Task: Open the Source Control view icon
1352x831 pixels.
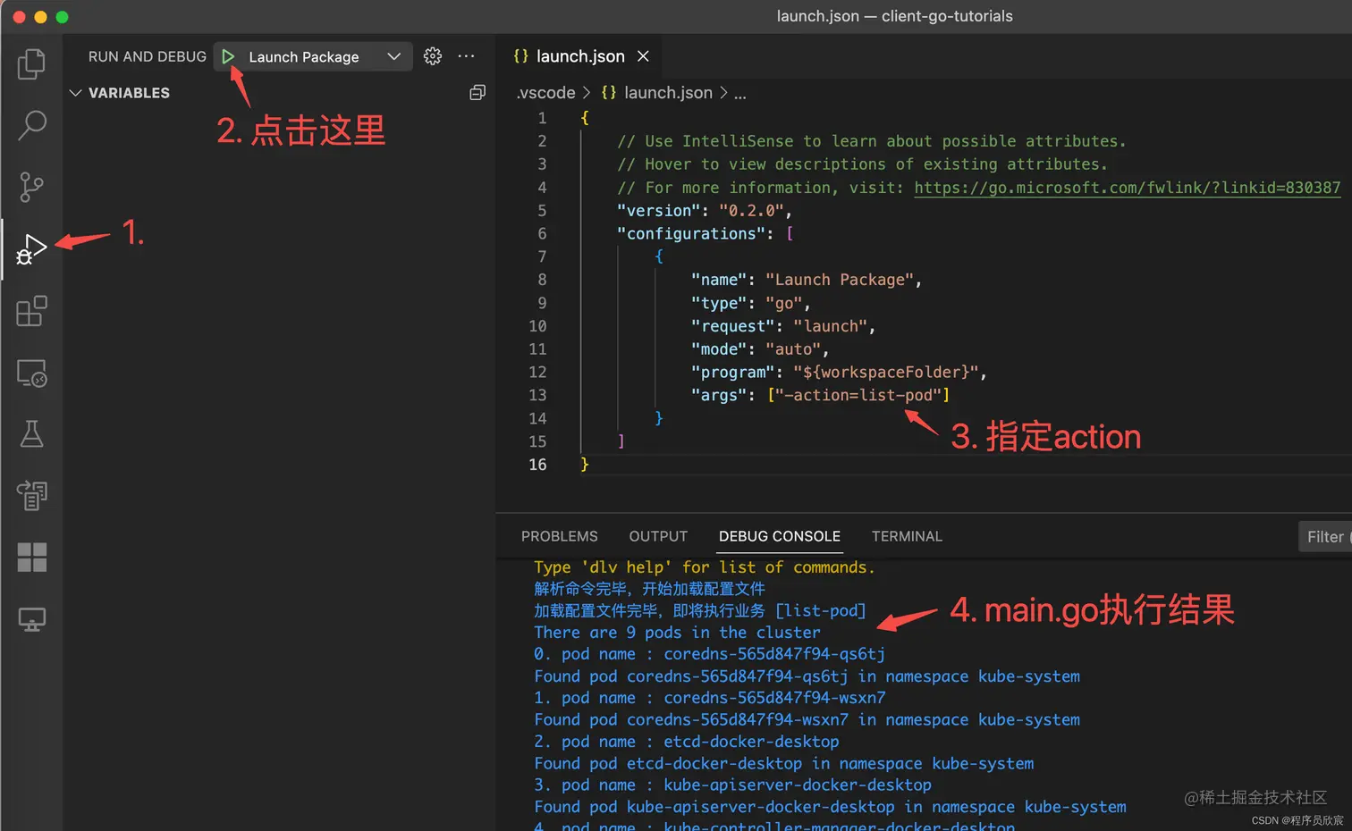Action: [x=31, y=187]
